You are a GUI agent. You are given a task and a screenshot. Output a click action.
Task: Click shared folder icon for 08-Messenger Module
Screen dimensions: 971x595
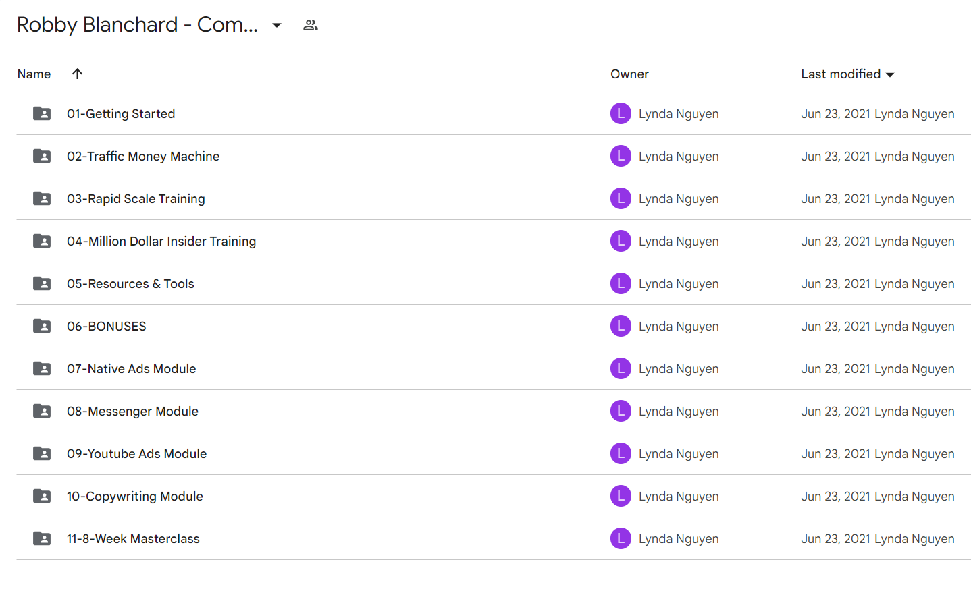coord(42,411)
